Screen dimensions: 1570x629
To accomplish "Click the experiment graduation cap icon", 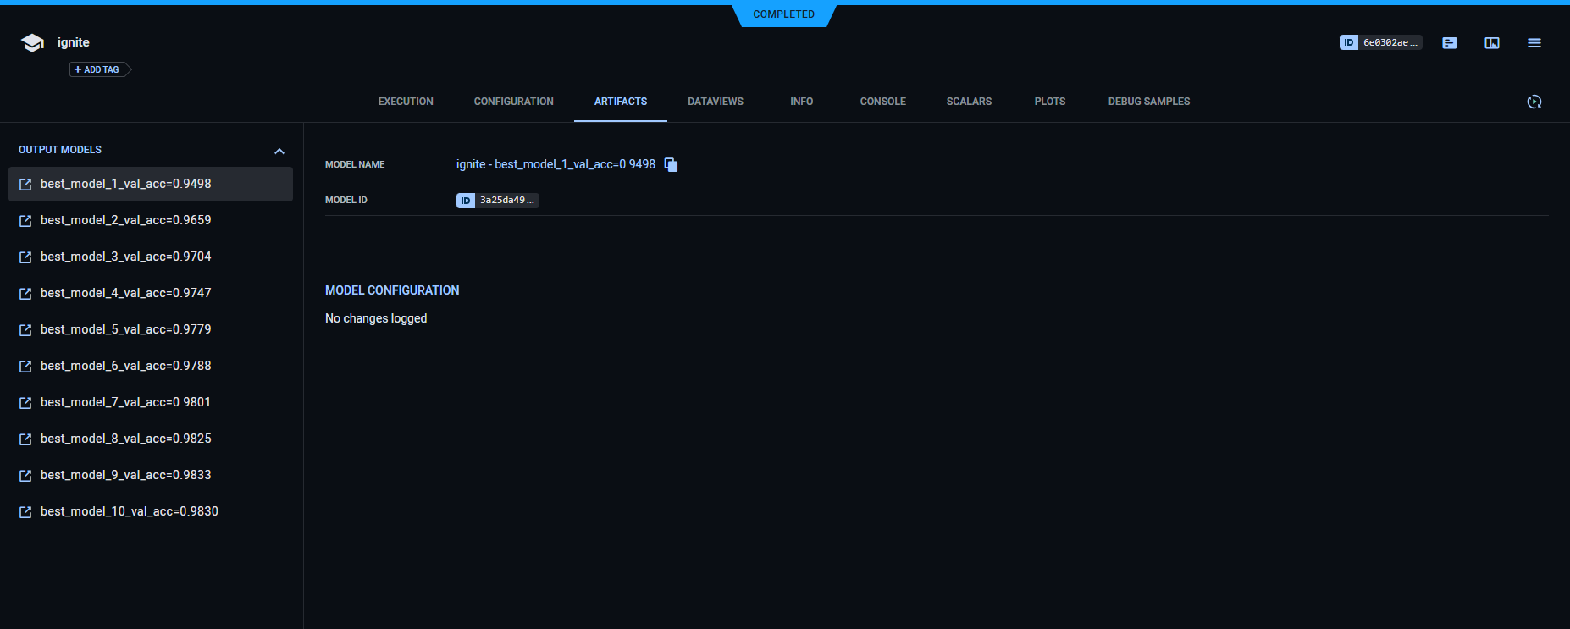I will (x=32, y=43).
